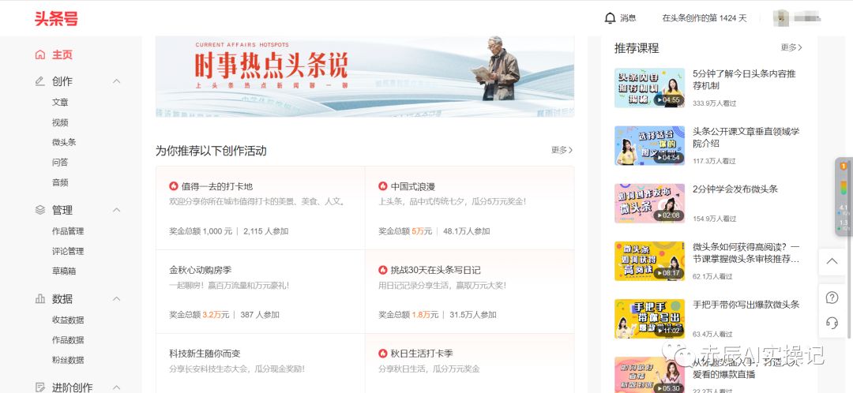Click flame icon beside 挑战30天在头条写日记
This screenshot has height=393, width=853.
(x=383, y=270)
